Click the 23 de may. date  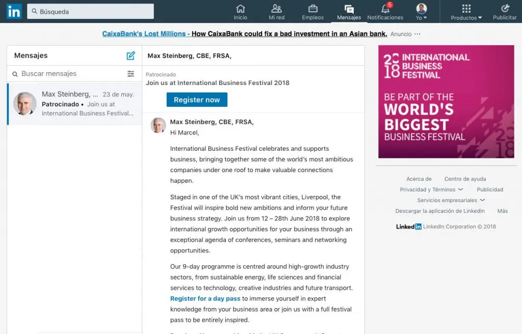(x=118, y=95)
